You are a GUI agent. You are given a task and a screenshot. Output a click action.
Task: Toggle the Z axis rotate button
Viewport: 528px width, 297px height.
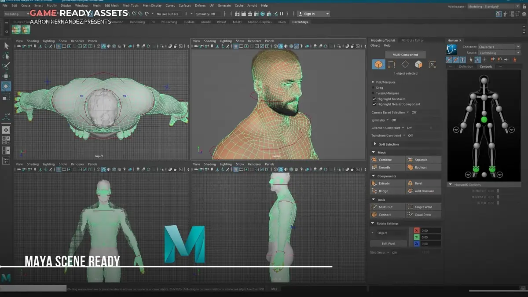pyautogui.click(x=417, y=244)
